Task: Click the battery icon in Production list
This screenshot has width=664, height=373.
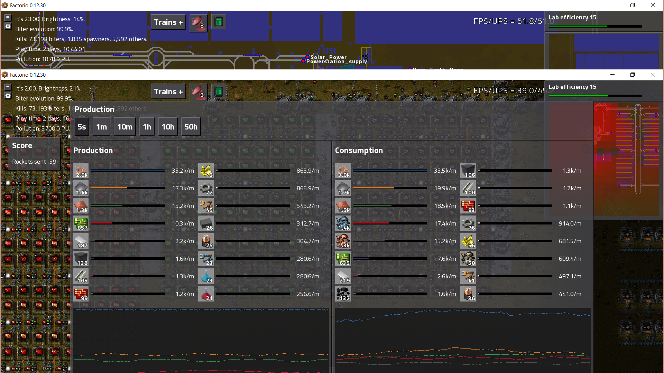Action: pos(206,241)
